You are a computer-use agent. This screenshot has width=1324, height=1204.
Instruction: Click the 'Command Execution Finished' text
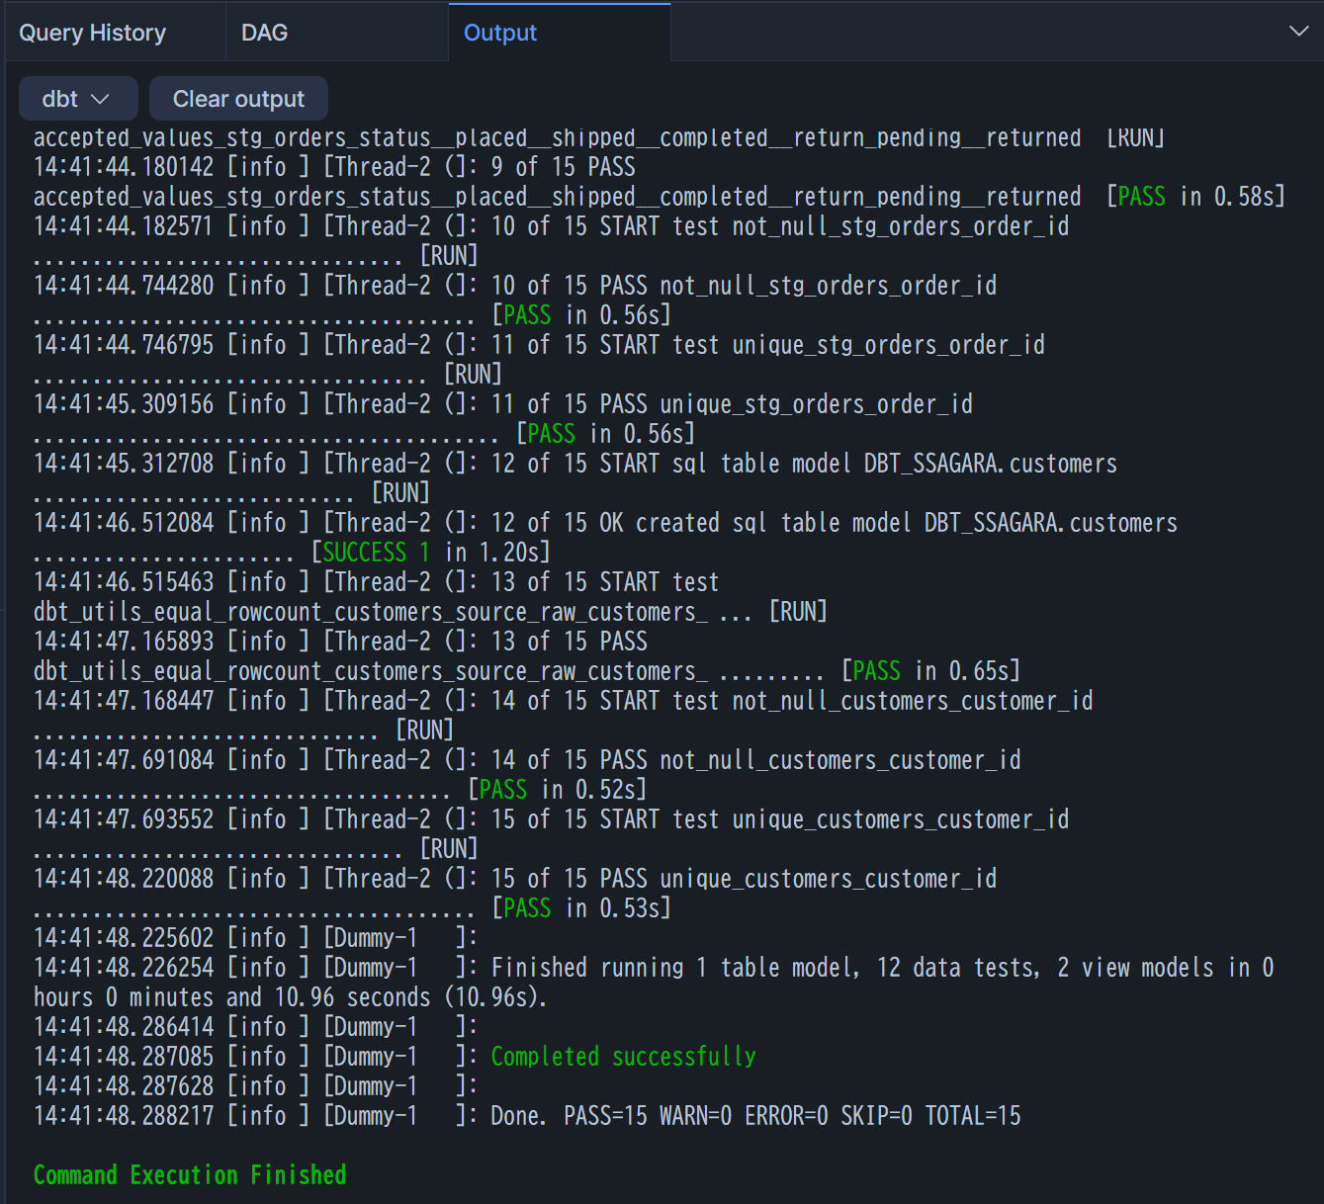click(190, 1175)
